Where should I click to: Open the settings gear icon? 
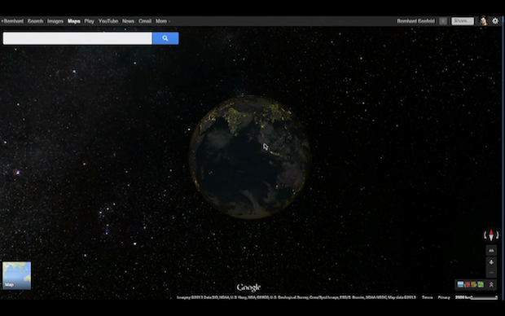[495, 21]
